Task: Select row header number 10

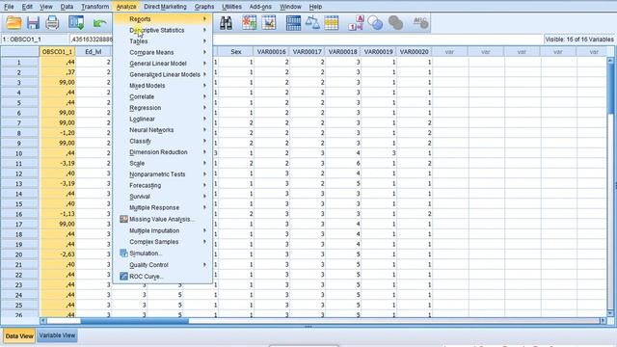Action: click(19, 153)
